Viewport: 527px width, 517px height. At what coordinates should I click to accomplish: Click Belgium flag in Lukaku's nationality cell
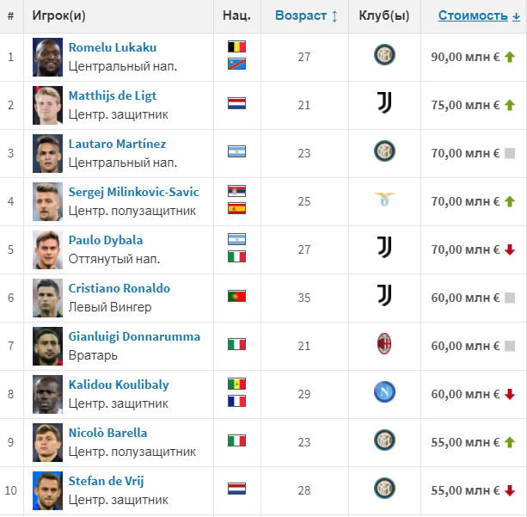pyautogui.click(x=236, y=47)
